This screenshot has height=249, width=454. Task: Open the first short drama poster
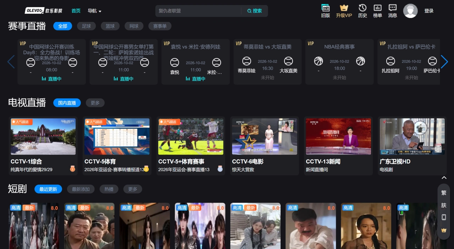pos(34,226)
